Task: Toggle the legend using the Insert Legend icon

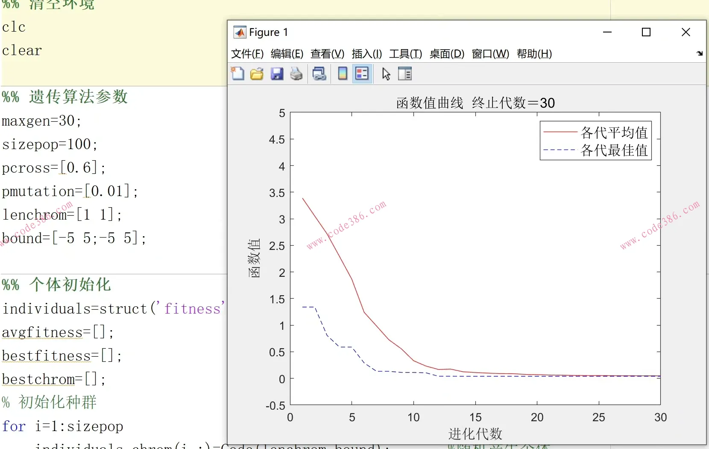Action: tap(362, 74)
